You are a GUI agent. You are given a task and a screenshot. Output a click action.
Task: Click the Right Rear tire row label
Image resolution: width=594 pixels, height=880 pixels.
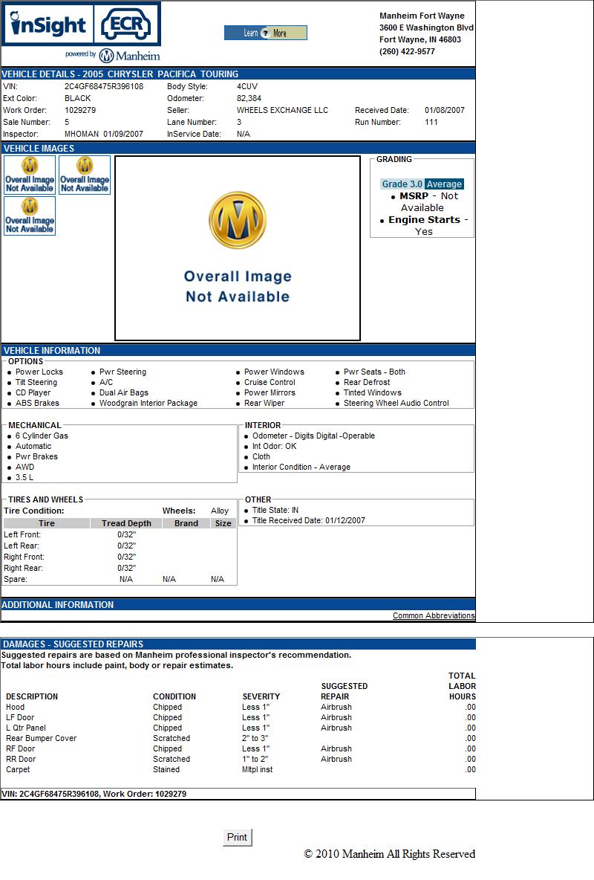[23, 568]
